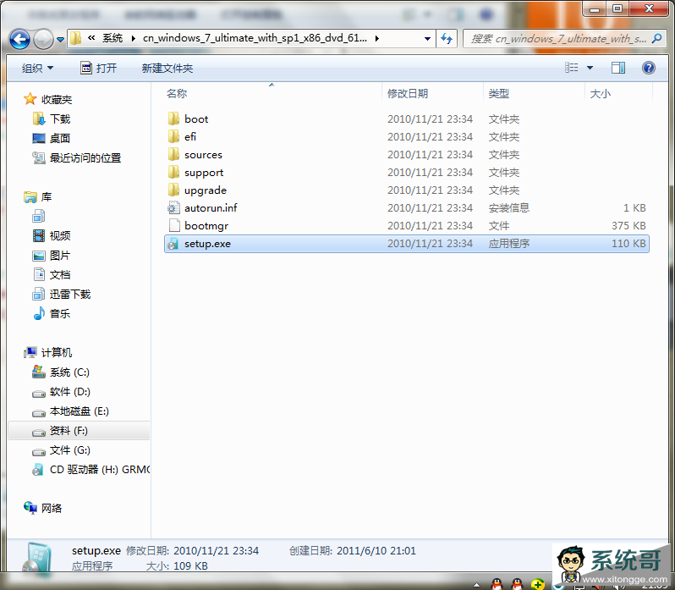Select the upgrade folder icon
Screen dimensions: 675x590
click(174, 190)
